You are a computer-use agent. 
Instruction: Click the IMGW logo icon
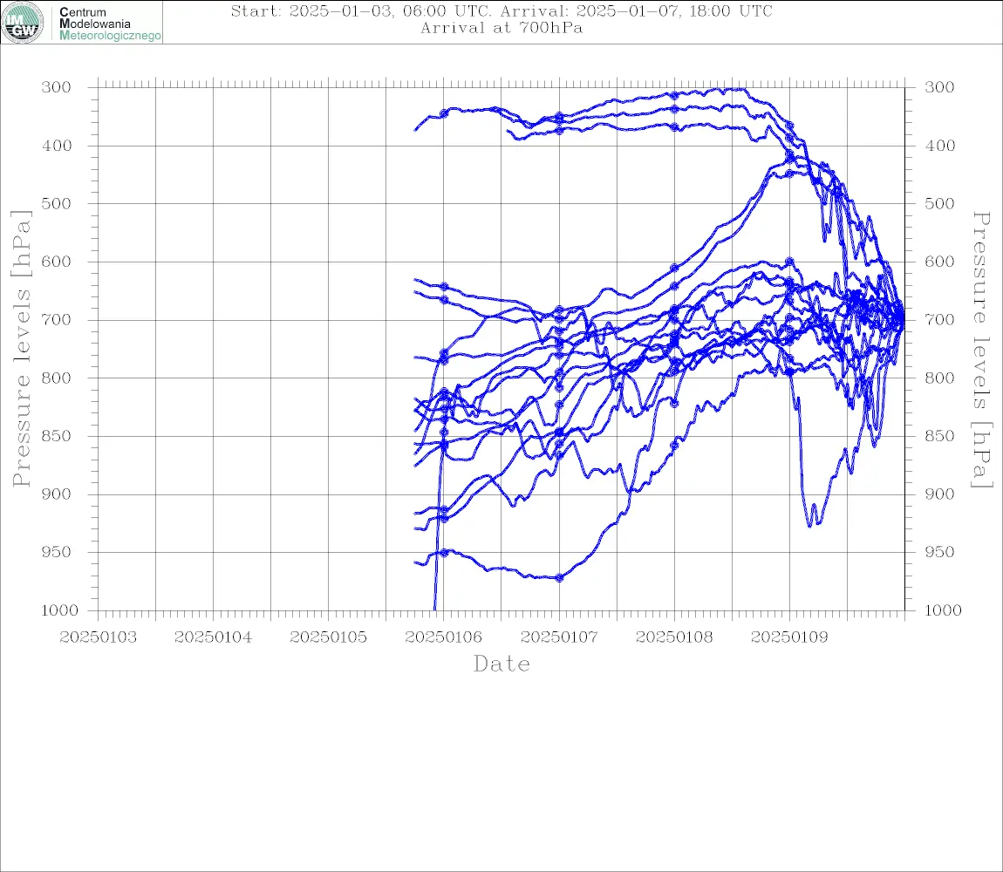[x=23, y=23]
